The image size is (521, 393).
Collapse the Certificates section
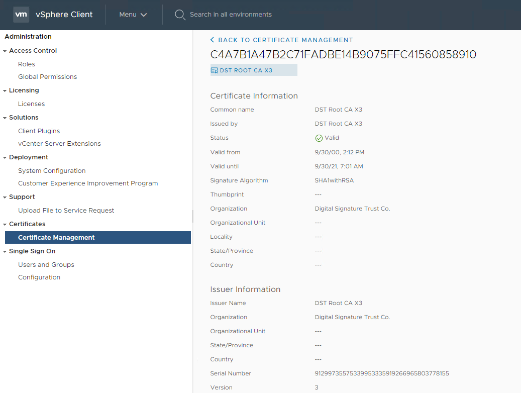coord(5,225)
